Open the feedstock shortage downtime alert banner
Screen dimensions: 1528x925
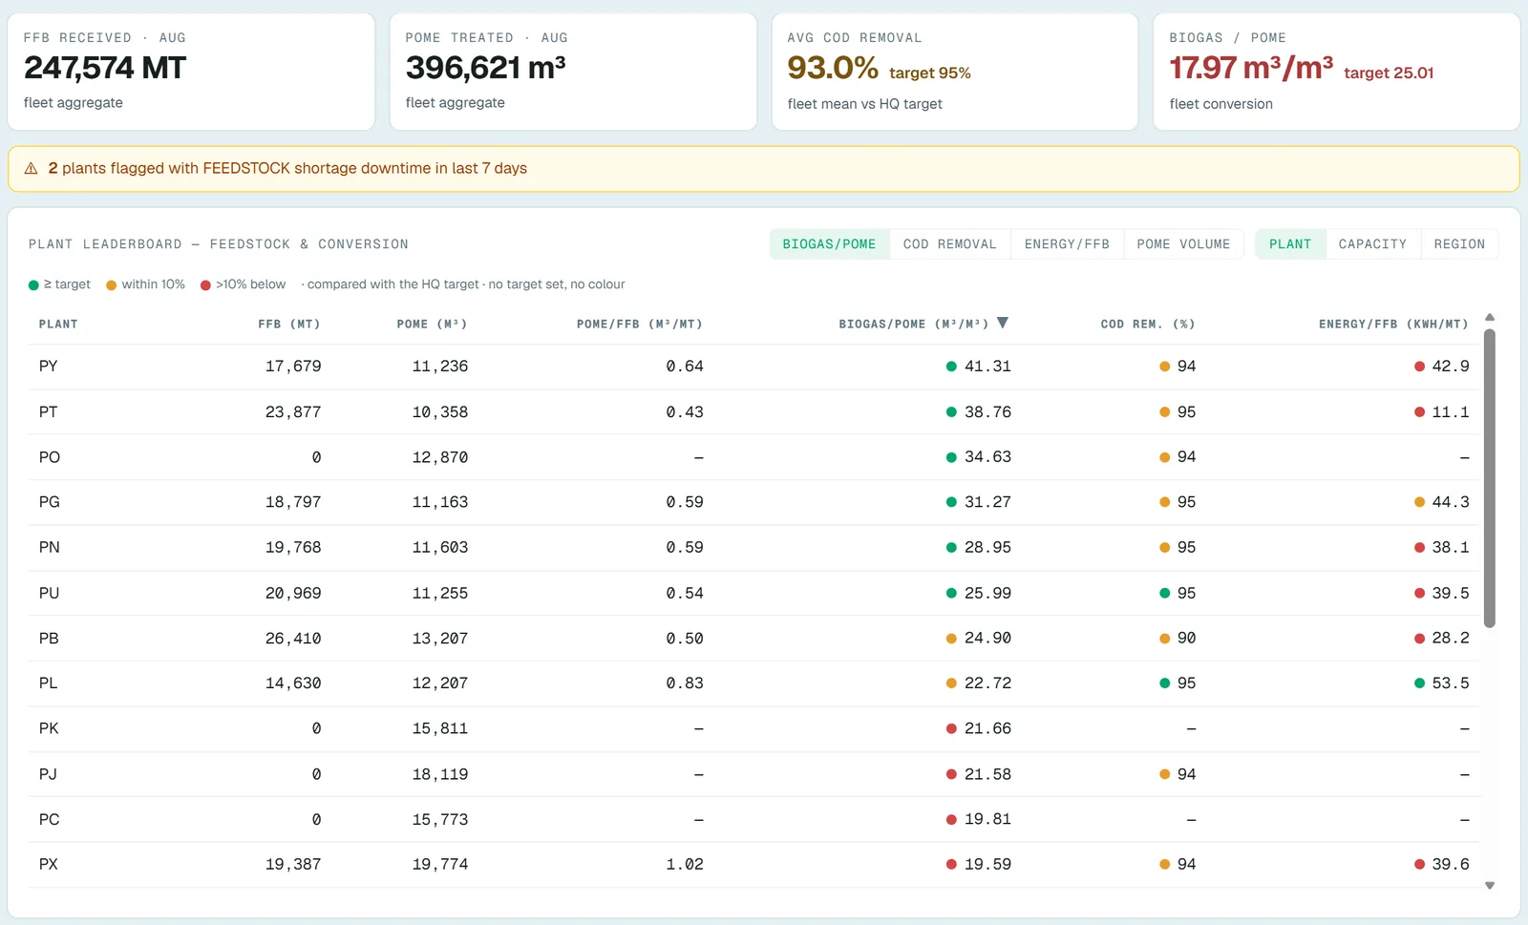764,169
